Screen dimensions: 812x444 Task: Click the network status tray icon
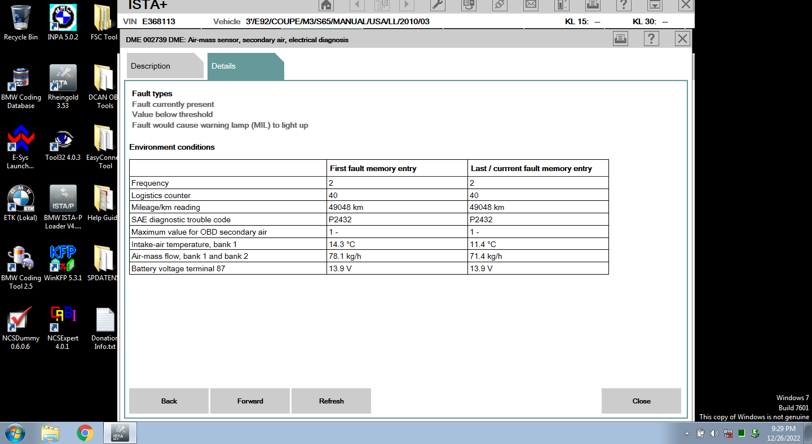[728, 433]
